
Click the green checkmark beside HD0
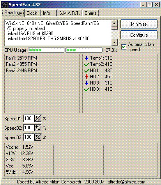pos(87,89)
